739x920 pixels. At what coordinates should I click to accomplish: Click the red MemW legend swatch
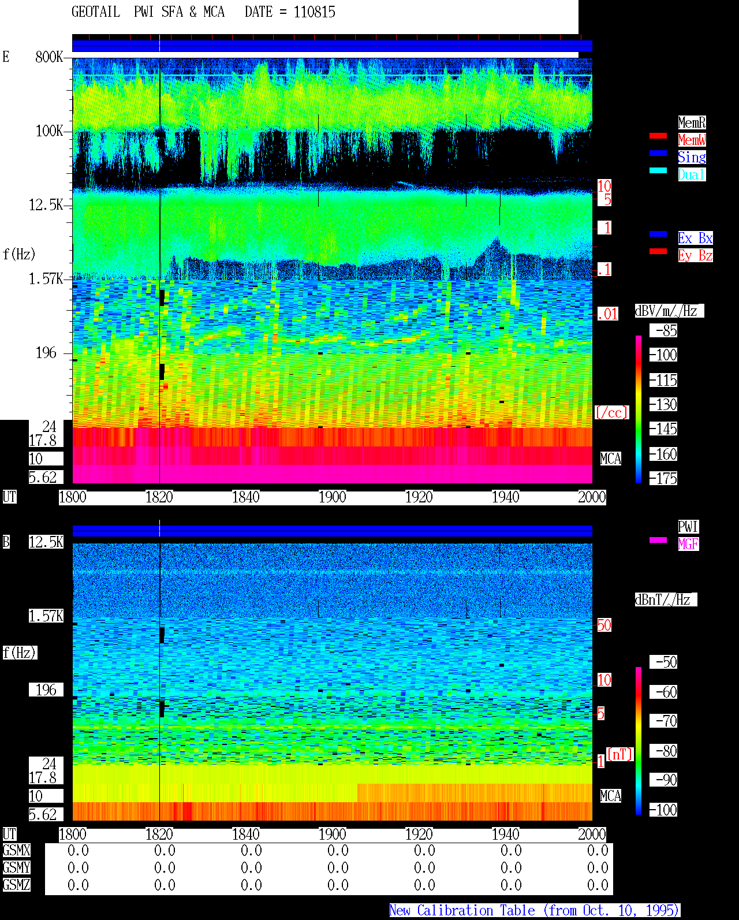(658, 136)
